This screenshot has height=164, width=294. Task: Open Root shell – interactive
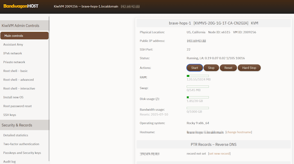tap(19, 88)
